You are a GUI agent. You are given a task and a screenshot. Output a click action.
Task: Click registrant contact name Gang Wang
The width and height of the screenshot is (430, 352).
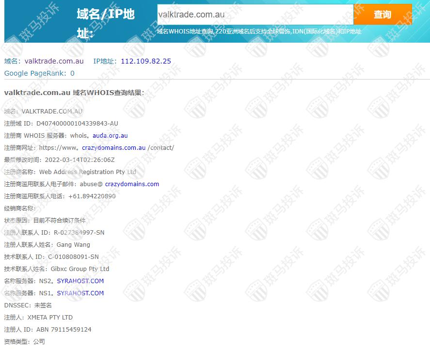73,245
